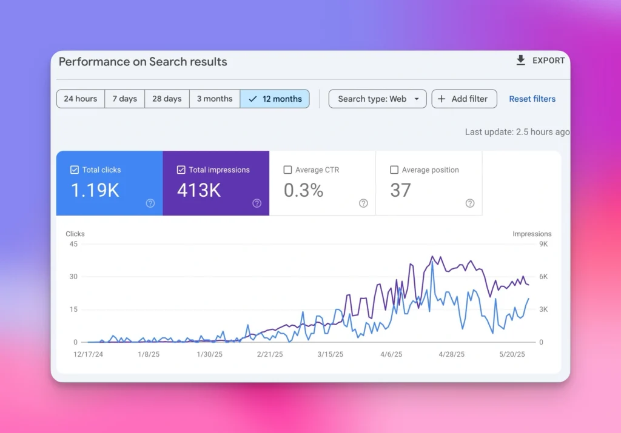Choose the 28 days range

(x=167, y=99)
